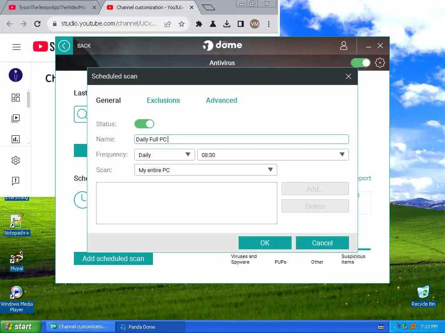445x333 pixels.
Task: Switch to Panda Dome taskbar item
Action: pos(150,327)
